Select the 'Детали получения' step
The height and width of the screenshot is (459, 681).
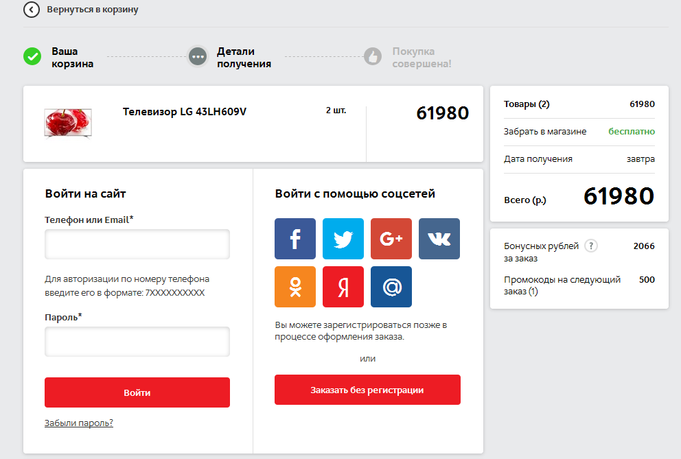244,58
